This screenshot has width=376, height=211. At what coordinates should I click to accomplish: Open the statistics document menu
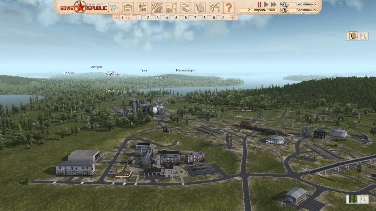(200, 7)
